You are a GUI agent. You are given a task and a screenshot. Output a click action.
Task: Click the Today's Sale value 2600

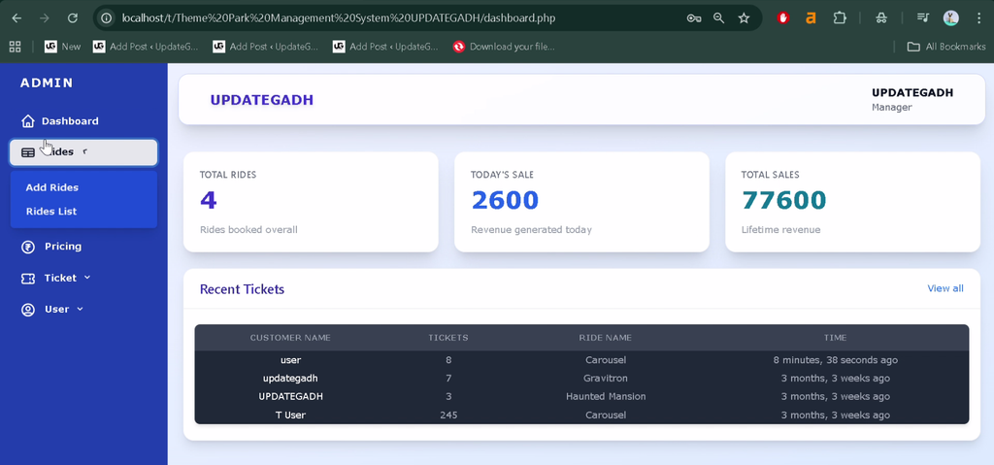pyautogui.click(x=505, y=200)
